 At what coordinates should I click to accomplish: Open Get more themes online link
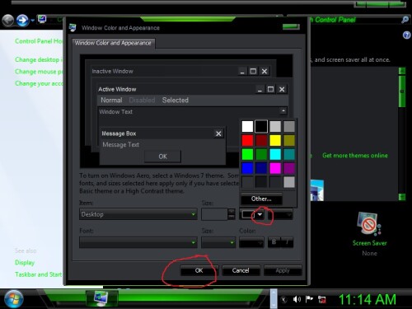(x=355, y=156)
